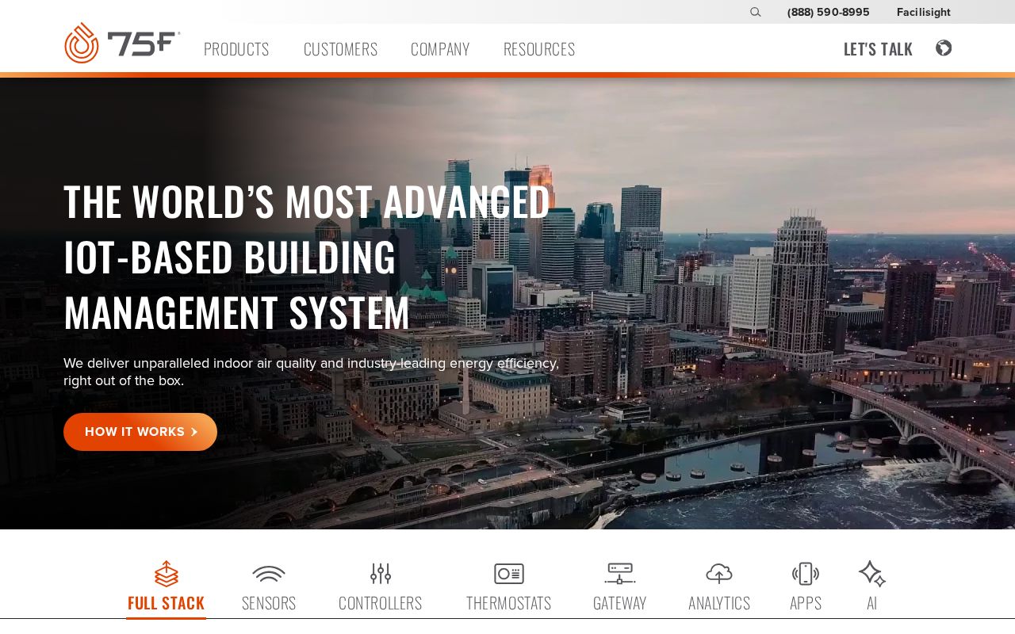Click the Thermostats device icon

coord(509,574)
